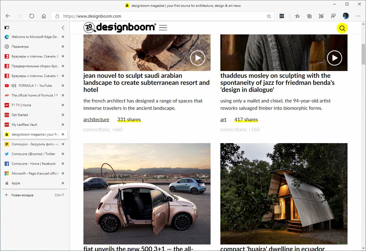Launch Web capture from the toolbar
This screenshot has height=251, width=366.
[x=321, y=16]
